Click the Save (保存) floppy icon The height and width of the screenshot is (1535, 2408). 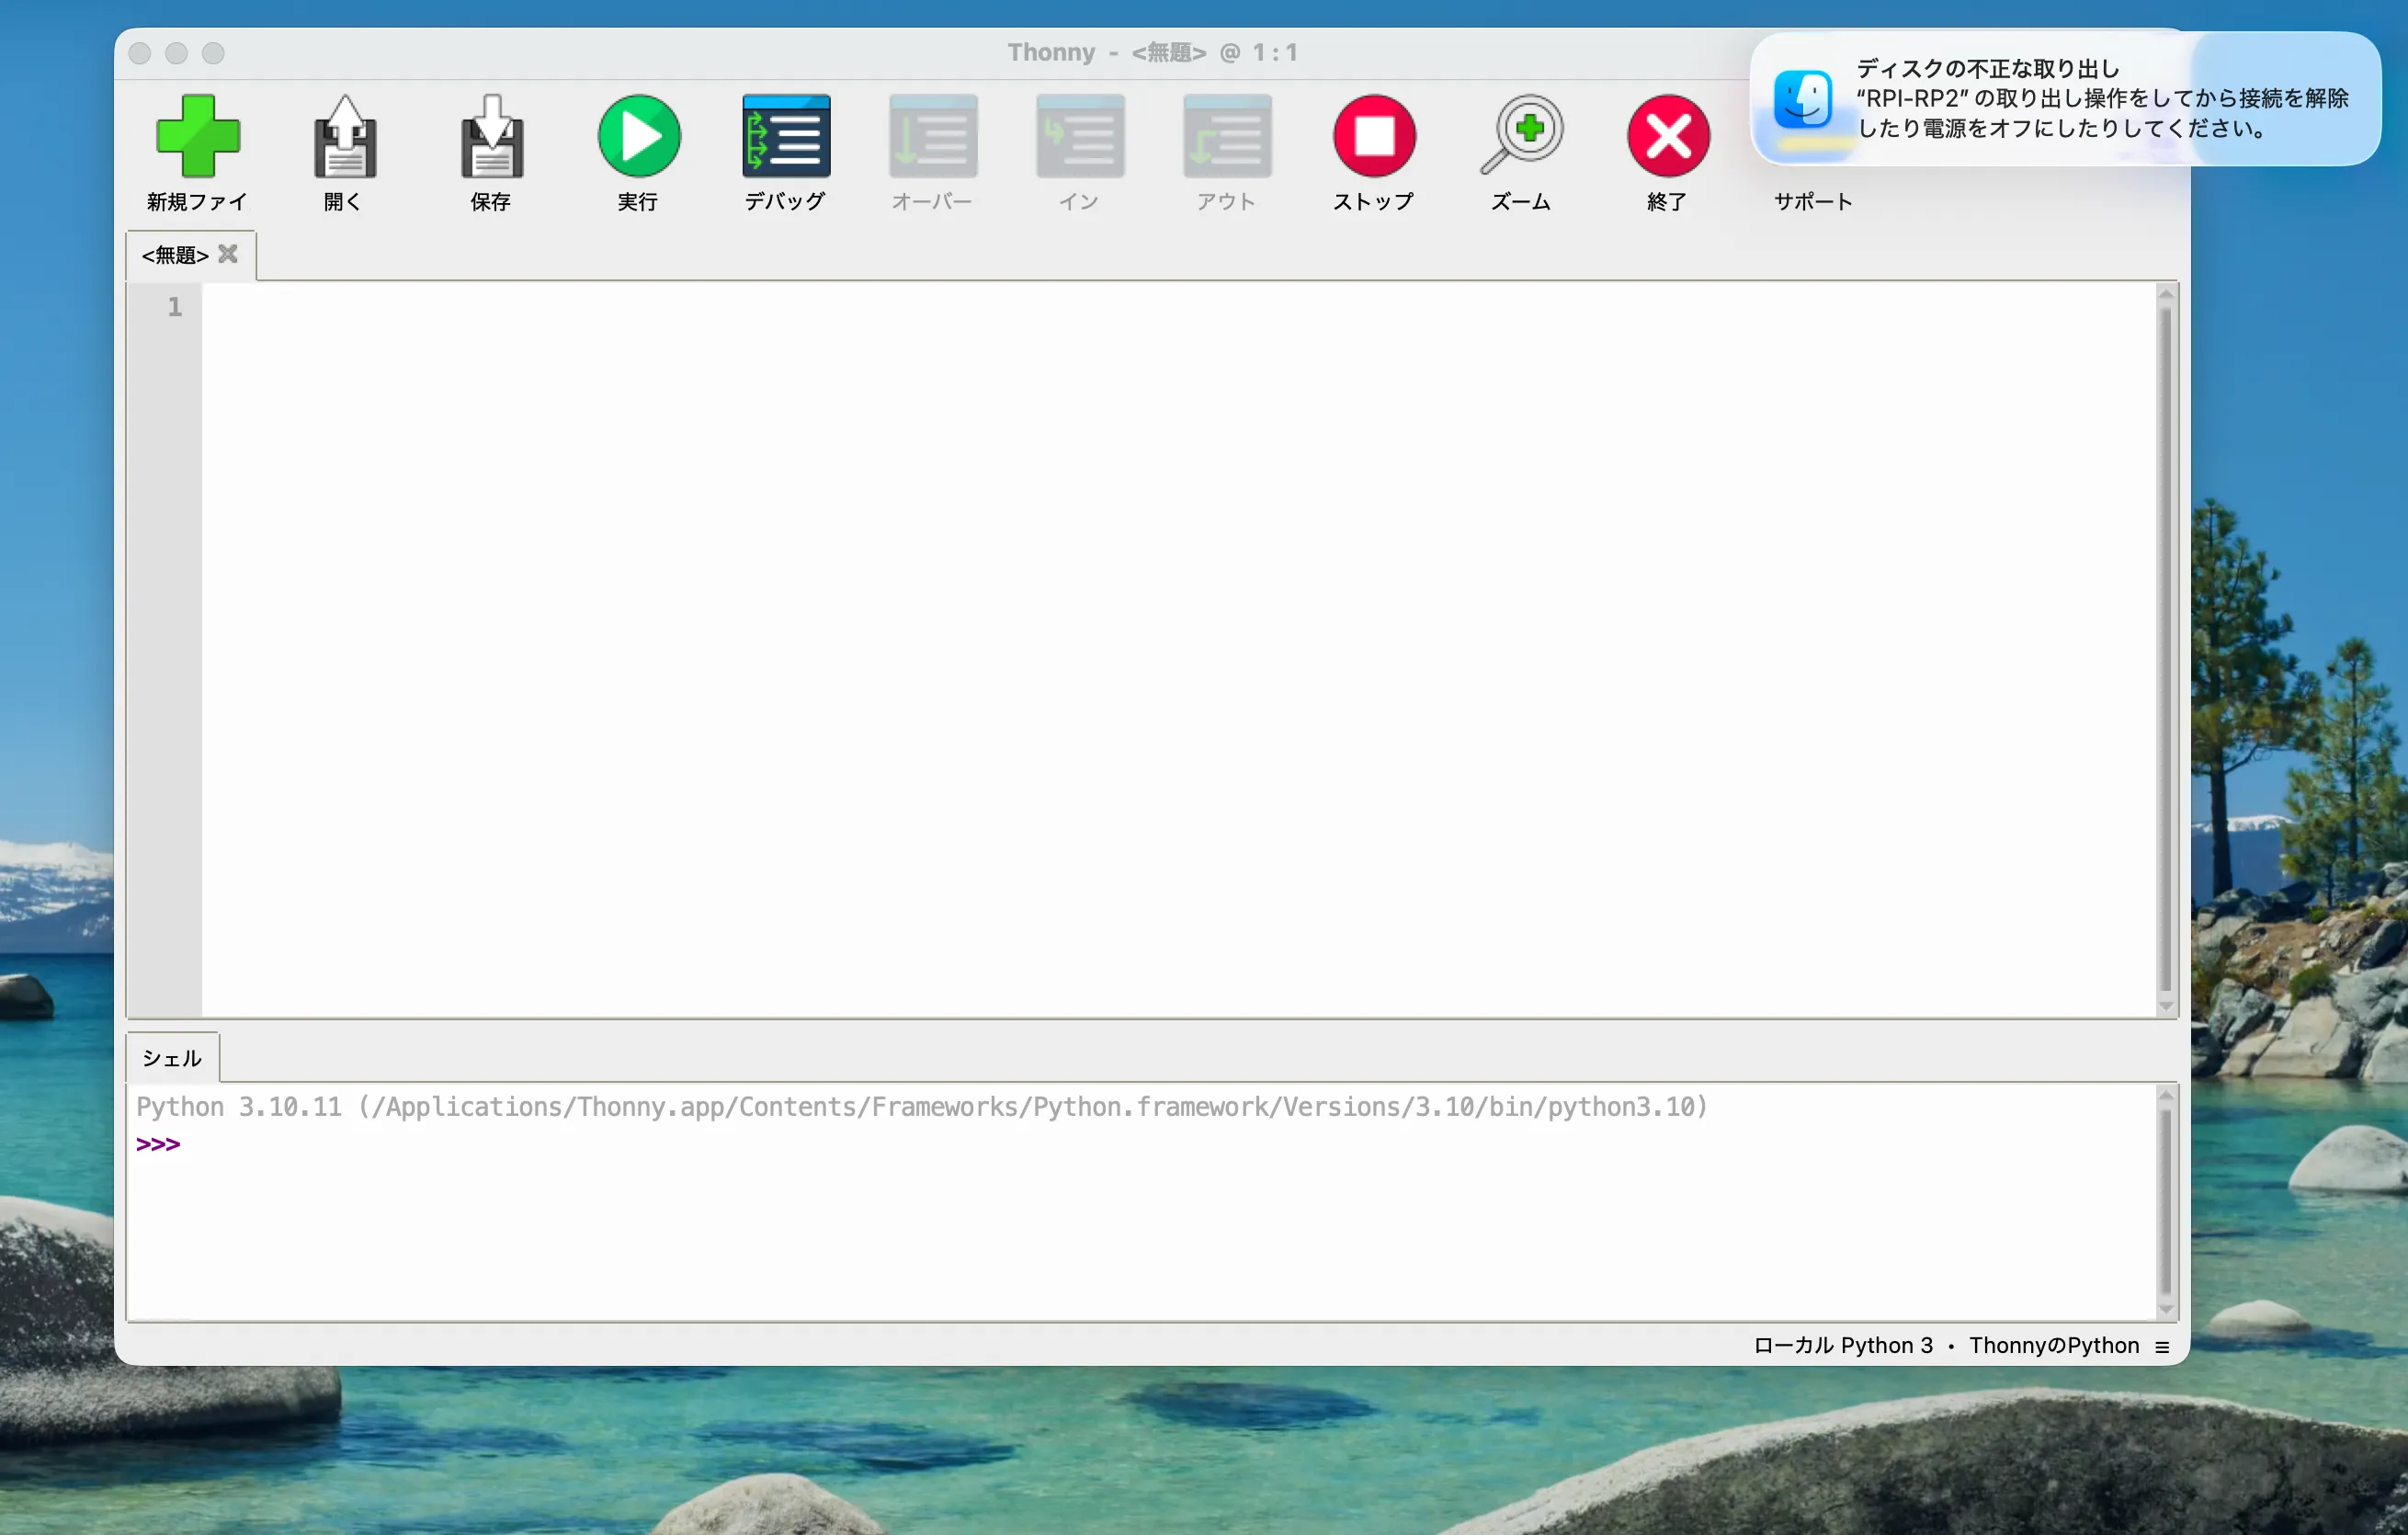[x=491, y=137]
